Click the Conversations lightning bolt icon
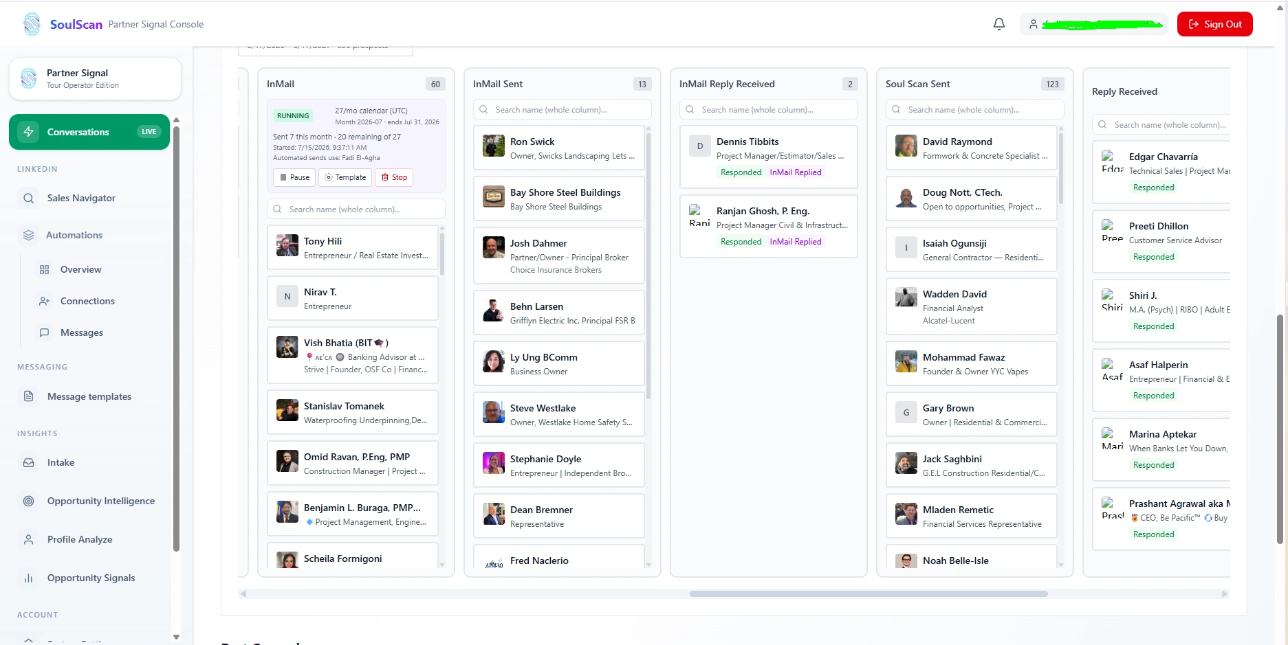Screen dimensions: 1288x645 click(28, 132)
